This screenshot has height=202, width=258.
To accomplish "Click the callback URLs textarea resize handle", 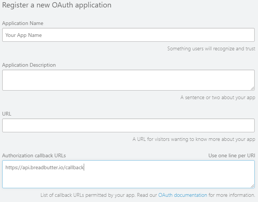I will click(252, 186).
